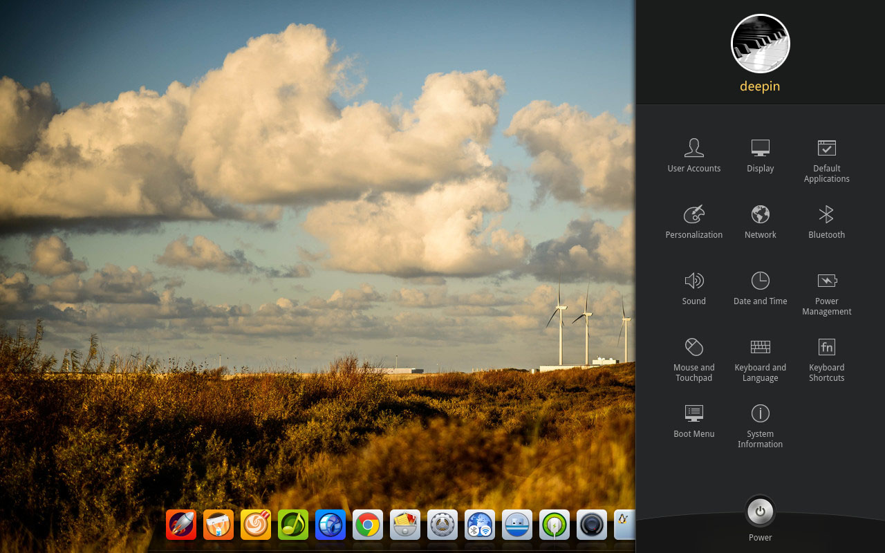885x553 pixels.
Task: Open Default Applications settings
Action: (x=826, y=160)
